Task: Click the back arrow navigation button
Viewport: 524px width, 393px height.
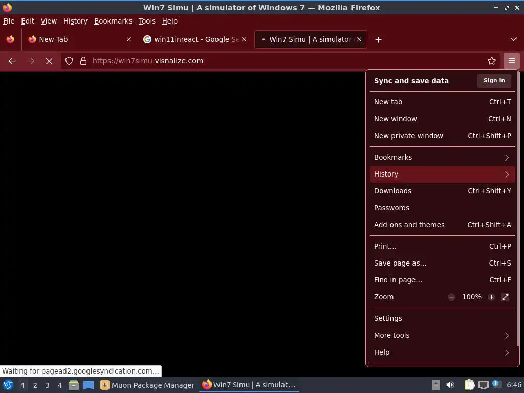Action: click(x=12, y=61)
